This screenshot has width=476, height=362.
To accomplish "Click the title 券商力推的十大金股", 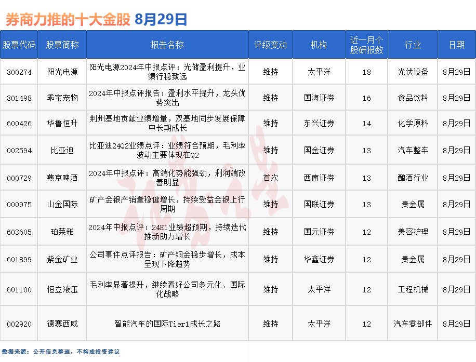I will coord(68,19).
